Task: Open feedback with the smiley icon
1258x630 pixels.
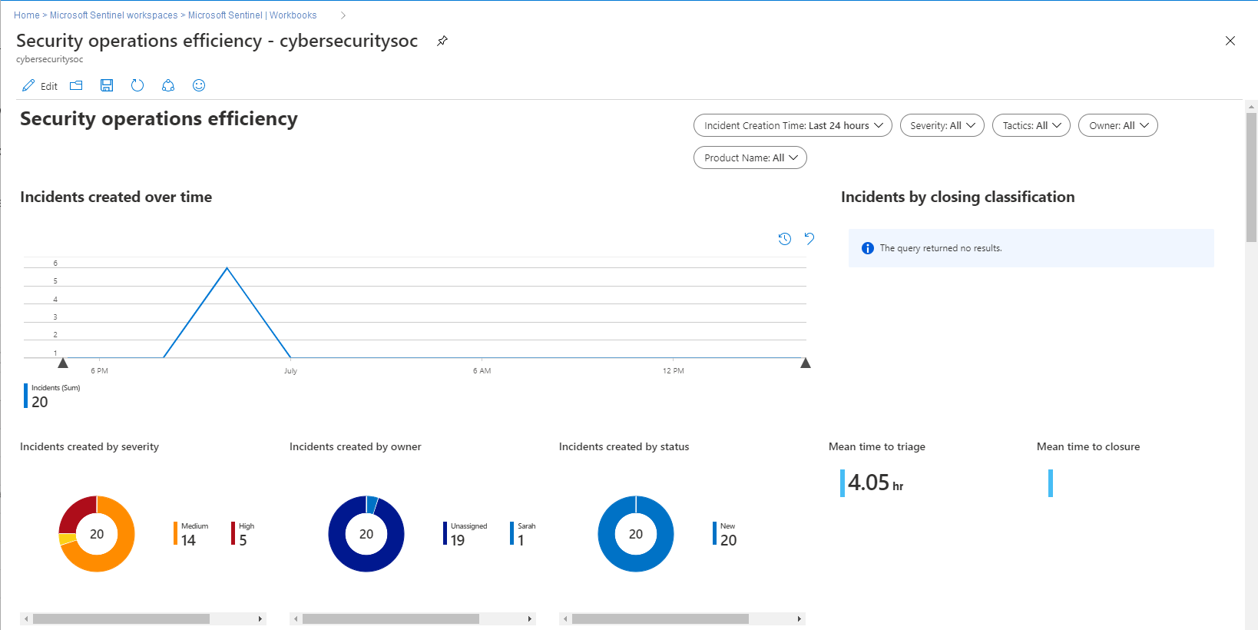Action: [x=199, y=86]
